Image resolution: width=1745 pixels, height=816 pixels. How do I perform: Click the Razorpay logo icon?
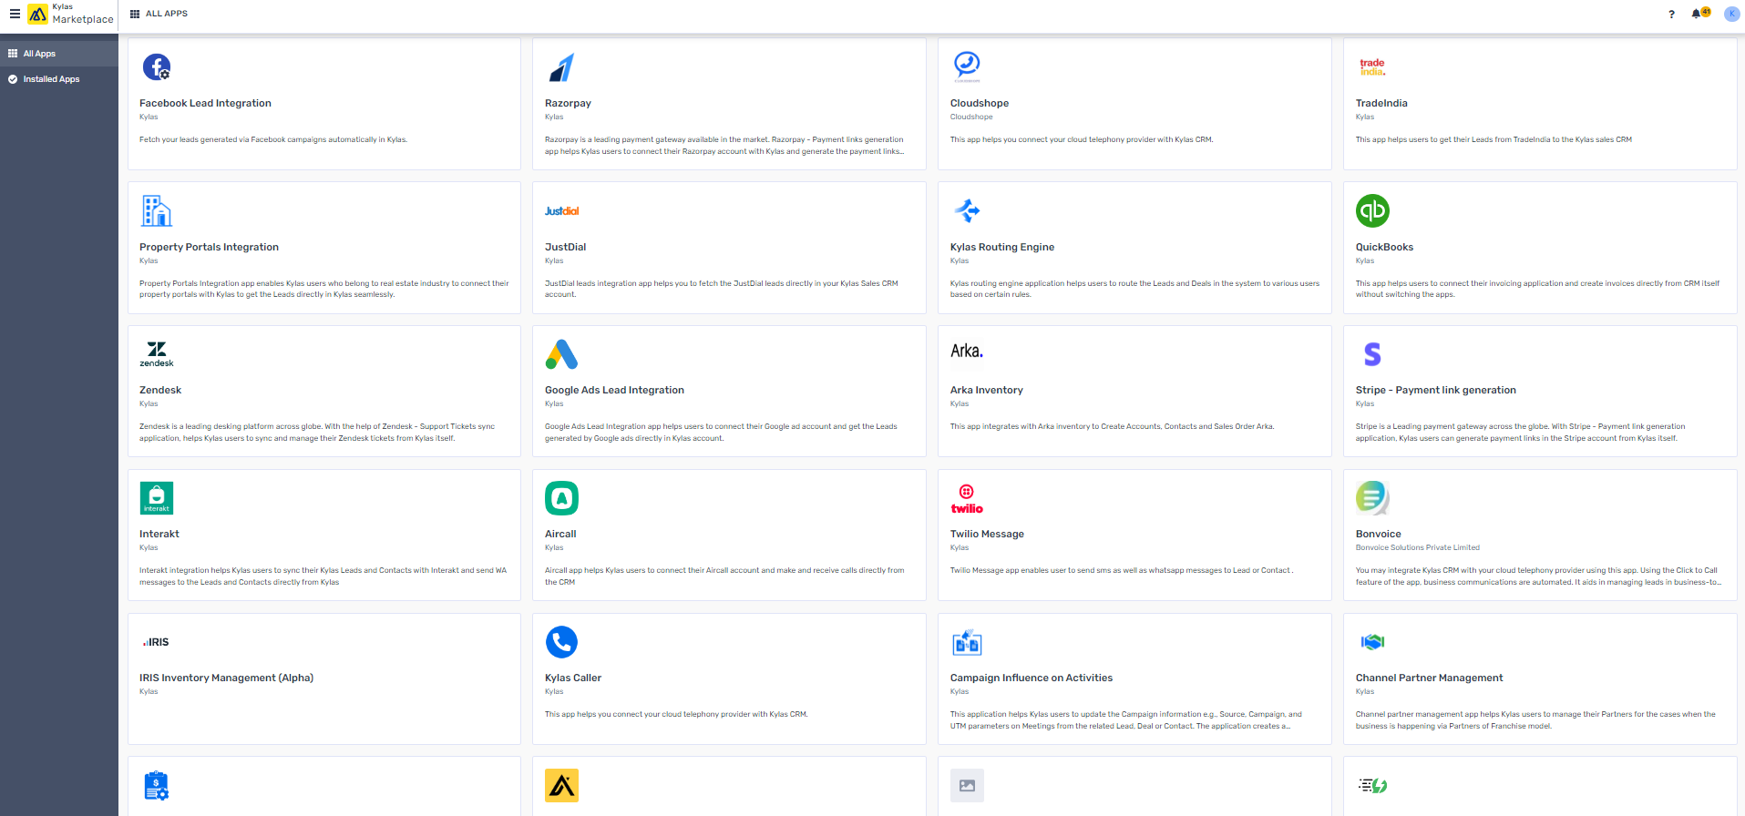561,66
